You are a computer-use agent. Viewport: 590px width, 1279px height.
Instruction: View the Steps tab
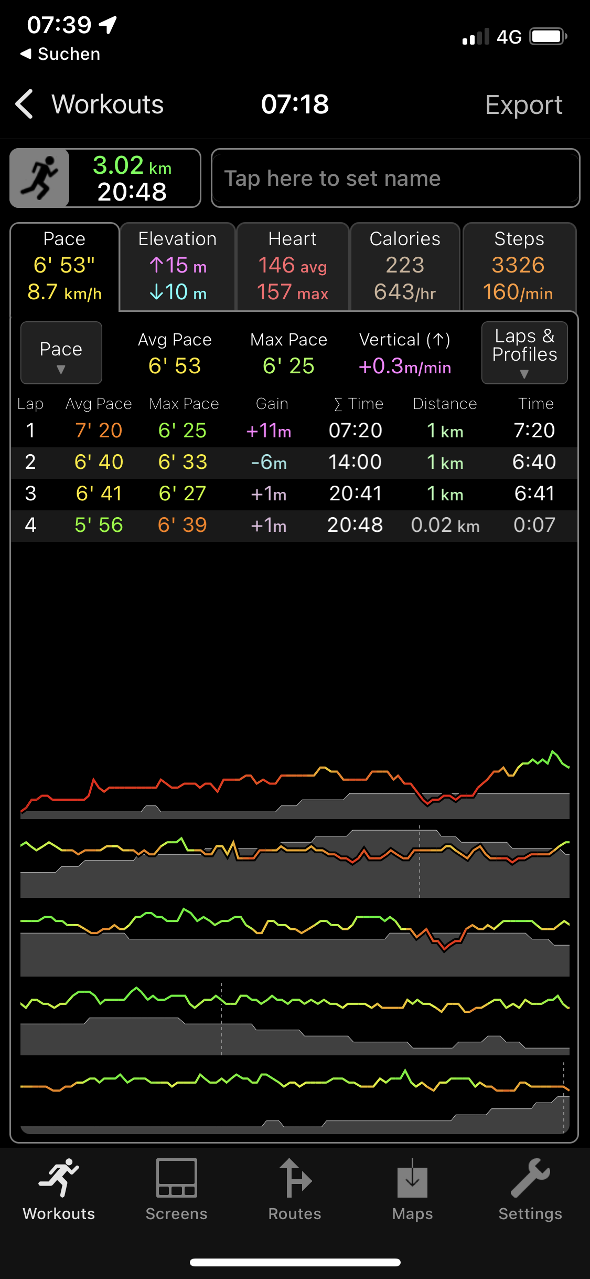(519, 266)
